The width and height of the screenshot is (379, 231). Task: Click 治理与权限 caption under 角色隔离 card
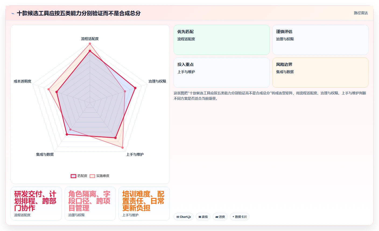[x=76, y=215]
